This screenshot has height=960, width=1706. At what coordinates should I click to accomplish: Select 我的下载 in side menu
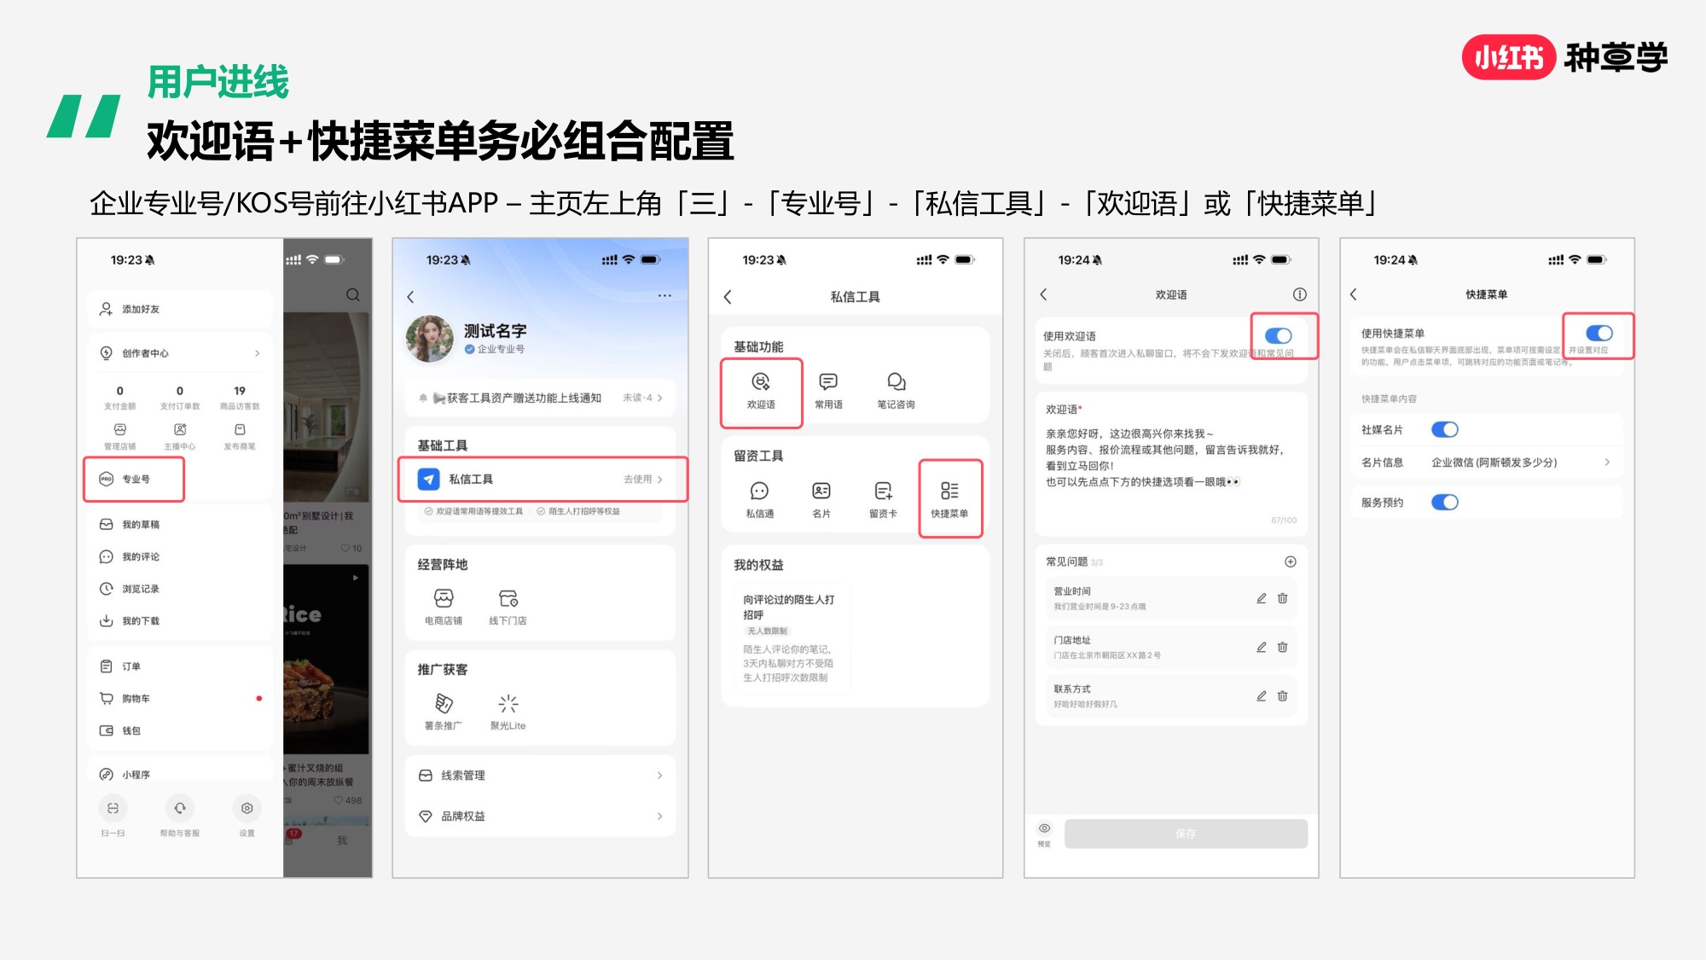(x=179, y=620)
